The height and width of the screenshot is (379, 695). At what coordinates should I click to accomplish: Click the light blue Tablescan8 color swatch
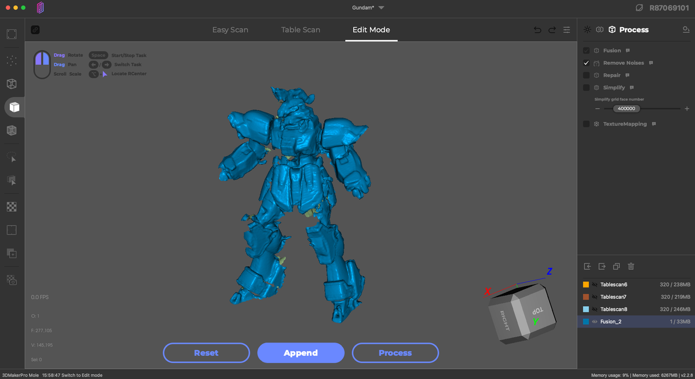point(586,309)
